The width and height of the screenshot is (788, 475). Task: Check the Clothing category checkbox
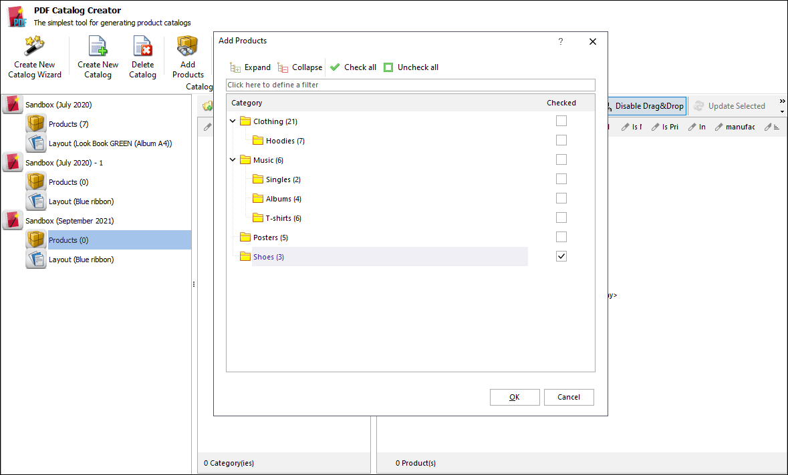(561, 121)
